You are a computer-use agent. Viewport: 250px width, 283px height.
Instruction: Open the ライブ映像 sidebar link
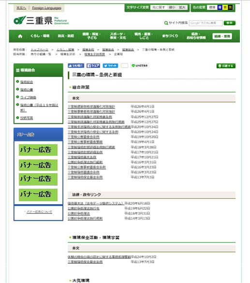coord(28,97)
